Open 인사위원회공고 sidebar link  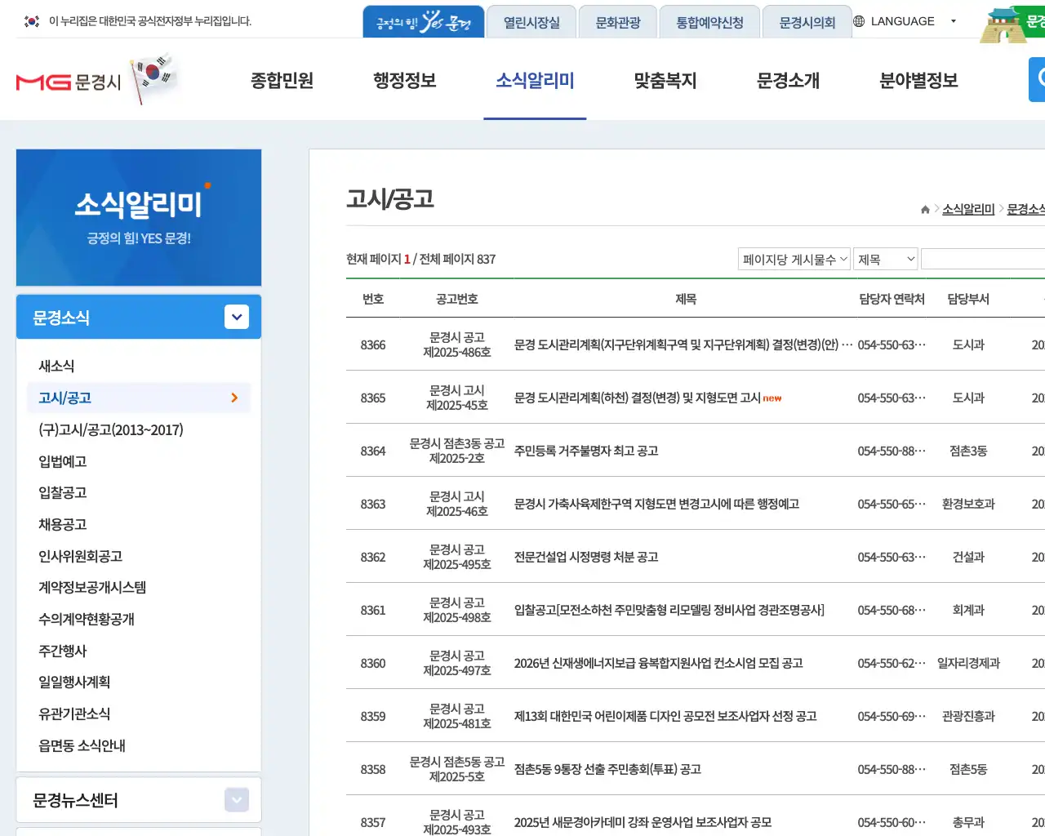80,556
